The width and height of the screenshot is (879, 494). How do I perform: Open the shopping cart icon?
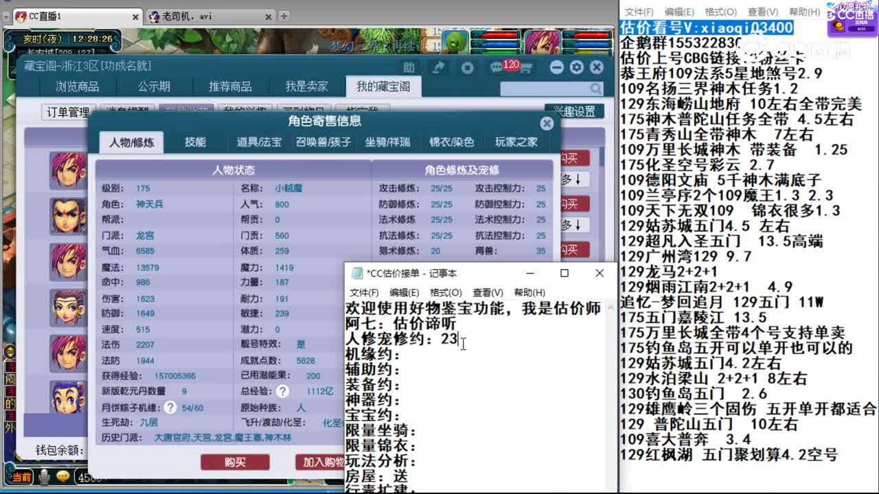click(526, 68)
